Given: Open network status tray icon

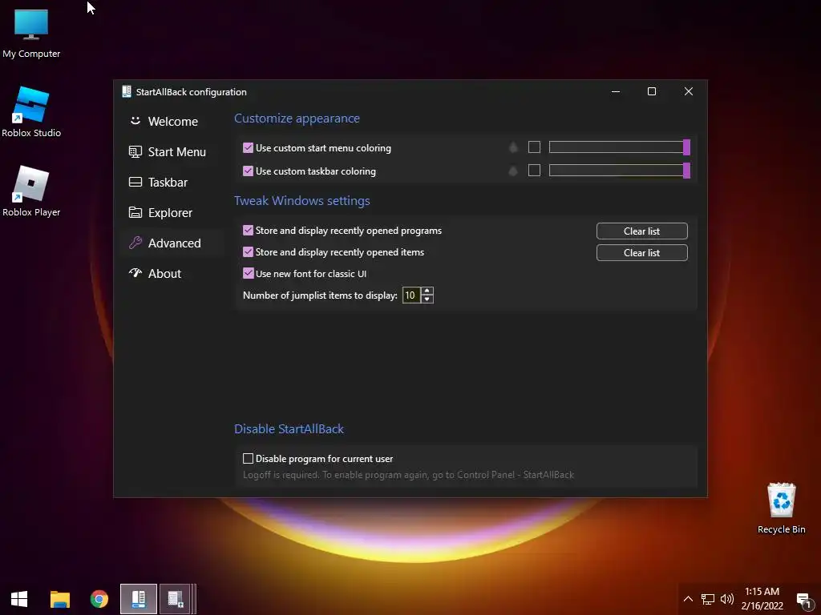Looking at the screenshot, I should point(707,599).
